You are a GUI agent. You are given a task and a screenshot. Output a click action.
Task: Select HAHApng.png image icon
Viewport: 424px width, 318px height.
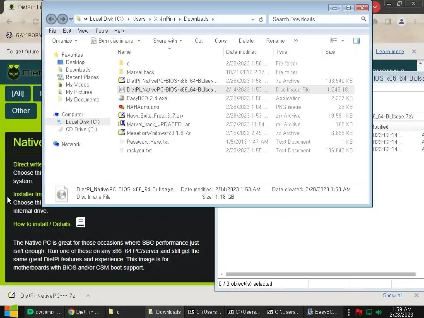click(122, 107)
